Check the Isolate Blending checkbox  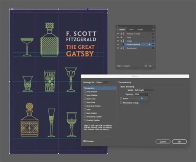coord(121,99)
